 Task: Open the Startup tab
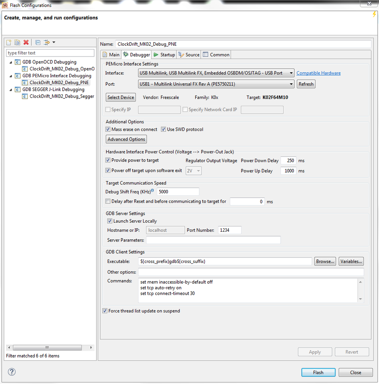(x=164, y=55)
